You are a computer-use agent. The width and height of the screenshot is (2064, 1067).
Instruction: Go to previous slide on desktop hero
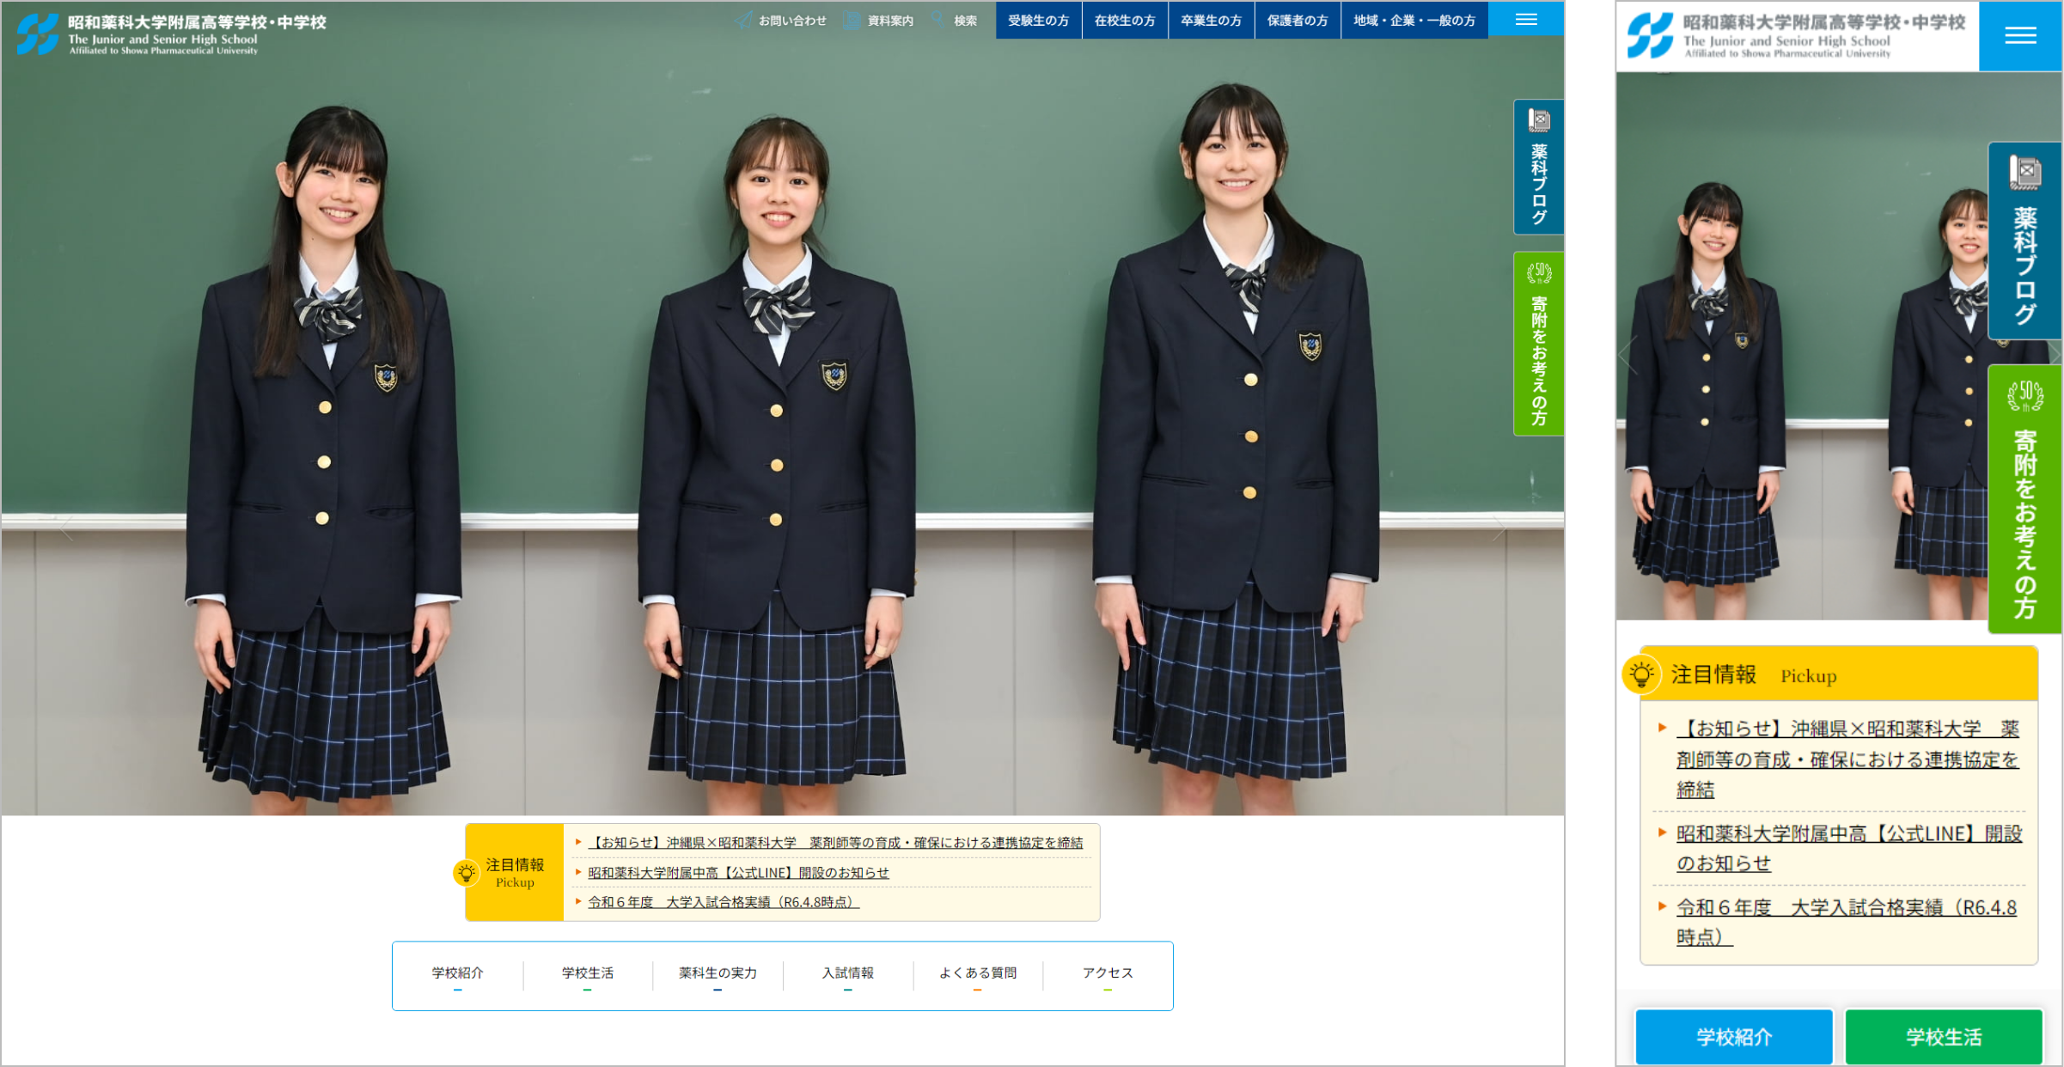coord(67,529)
